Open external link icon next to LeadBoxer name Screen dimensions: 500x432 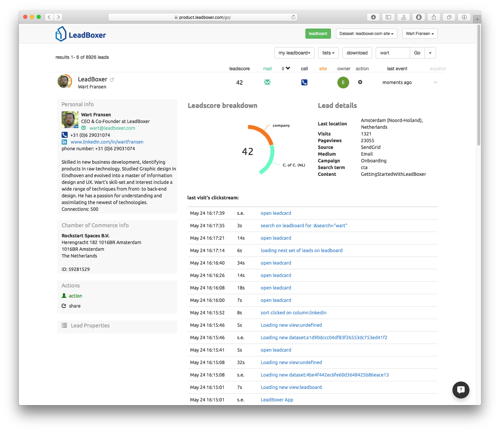point(112,80)
